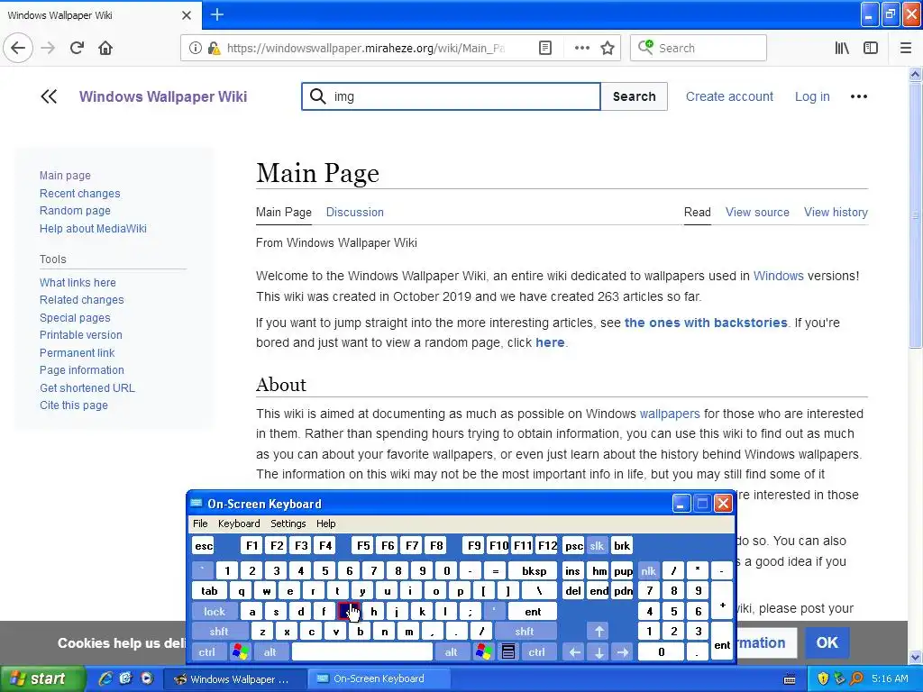Open the Settings menu of On-Screen Keyboard
Screen dimensions: 923x692
pos(288,524)
